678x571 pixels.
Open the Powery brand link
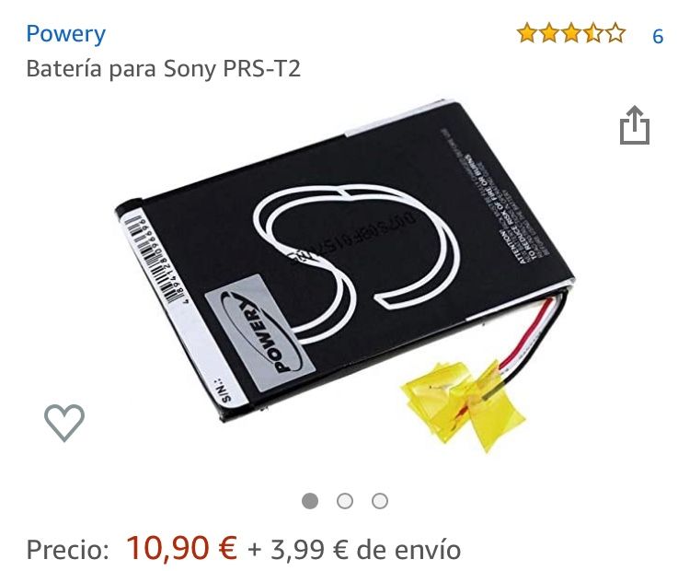click(x=65, y=35)
